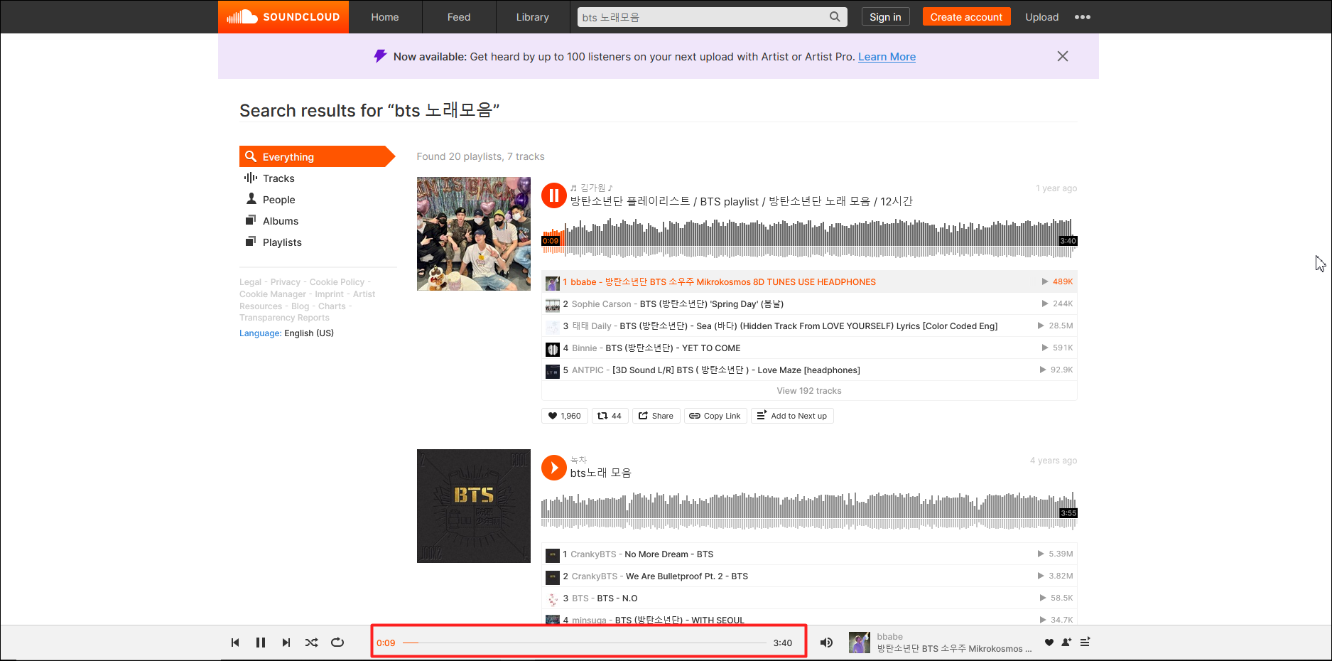1332x661 pixels.
Task: Open the next up queue icon
Action: coord(1085,642)
